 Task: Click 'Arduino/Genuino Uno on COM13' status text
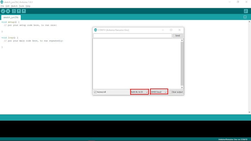click(233, 140)
